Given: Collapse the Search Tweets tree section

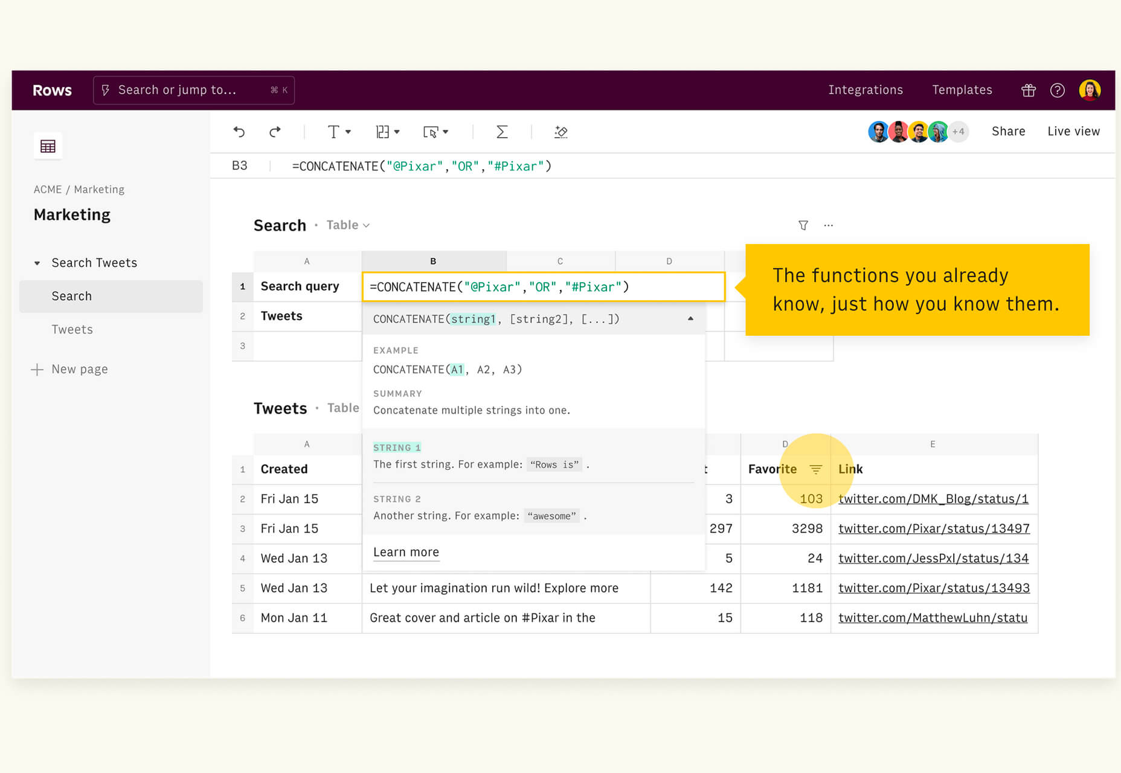Looking at the screenshot, I should pyautogui.click(x=37, y=263).
